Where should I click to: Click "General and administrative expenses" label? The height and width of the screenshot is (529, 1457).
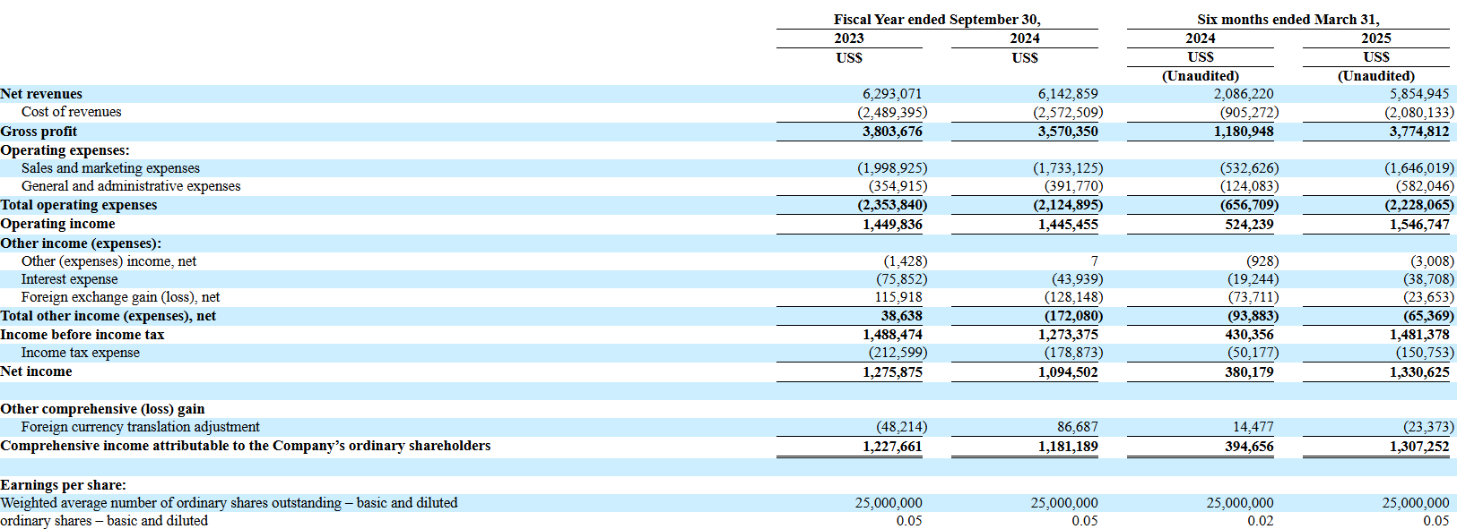pyautogui.click(x=131, y=186)
